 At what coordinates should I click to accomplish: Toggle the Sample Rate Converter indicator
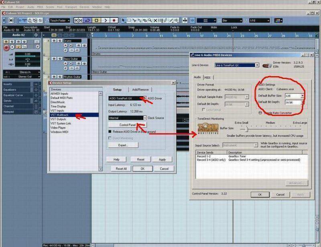260,113
